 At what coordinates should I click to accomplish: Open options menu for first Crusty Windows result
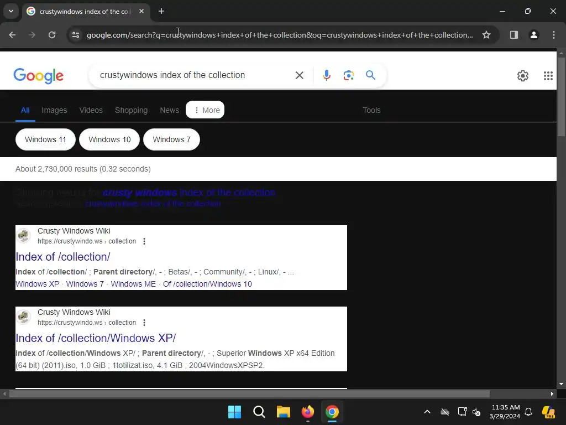click(144, 241)
